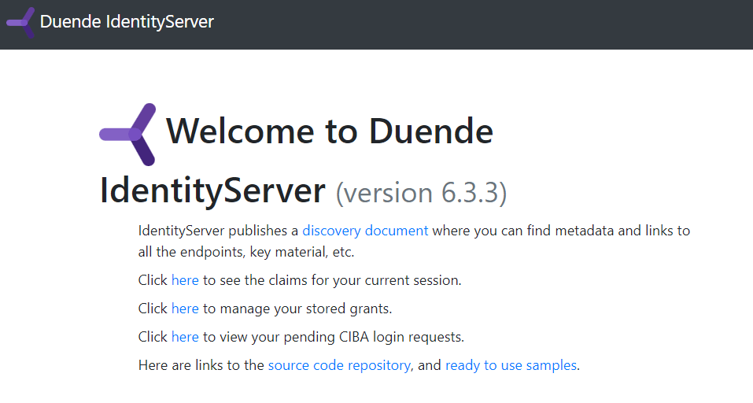Screen dimensions: 753x403
Task: Click 'here' to manage stored grants
Action: pyautogui.click(x=185, y=309)
